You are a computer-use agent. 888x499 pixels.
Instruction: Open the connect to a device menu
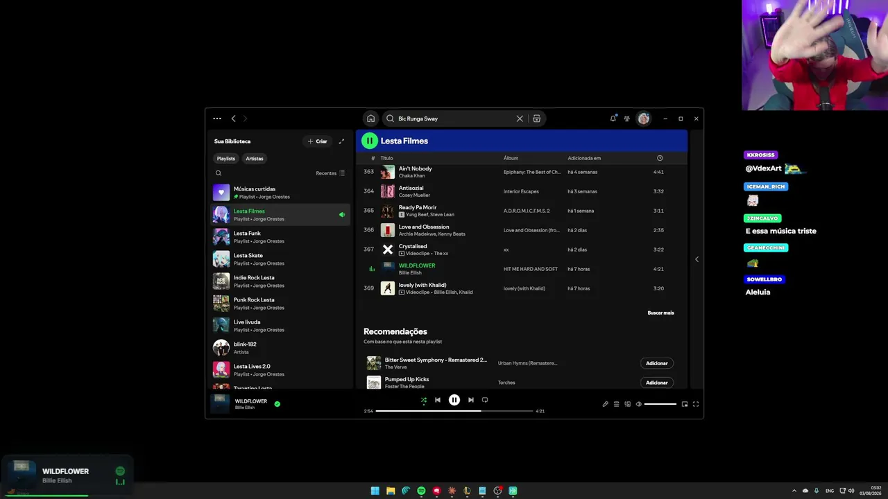pyautogui.click(x=628, y=404)
